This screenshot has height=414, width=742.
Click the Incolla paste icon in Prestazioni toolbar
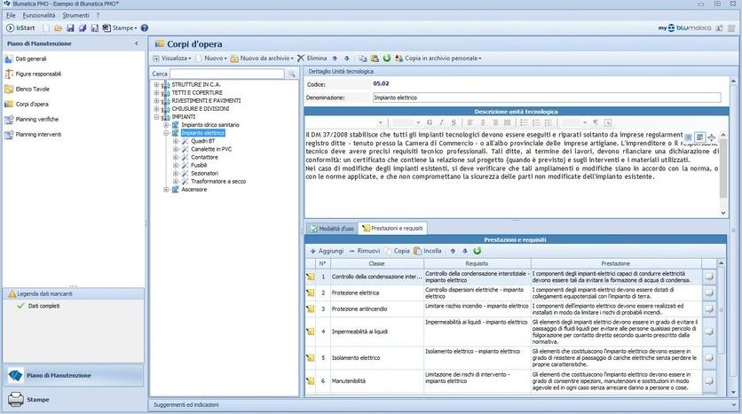coord(417,251)
